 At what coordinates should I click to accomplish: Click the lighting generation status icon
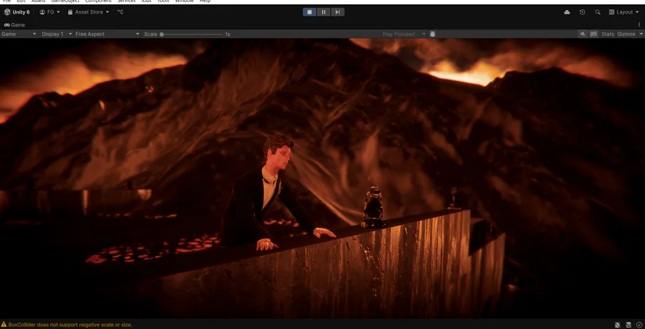[x=628, y=325]
